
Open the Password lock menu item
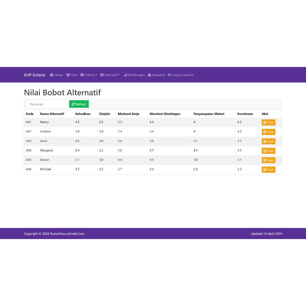click(x=156, y=75)
